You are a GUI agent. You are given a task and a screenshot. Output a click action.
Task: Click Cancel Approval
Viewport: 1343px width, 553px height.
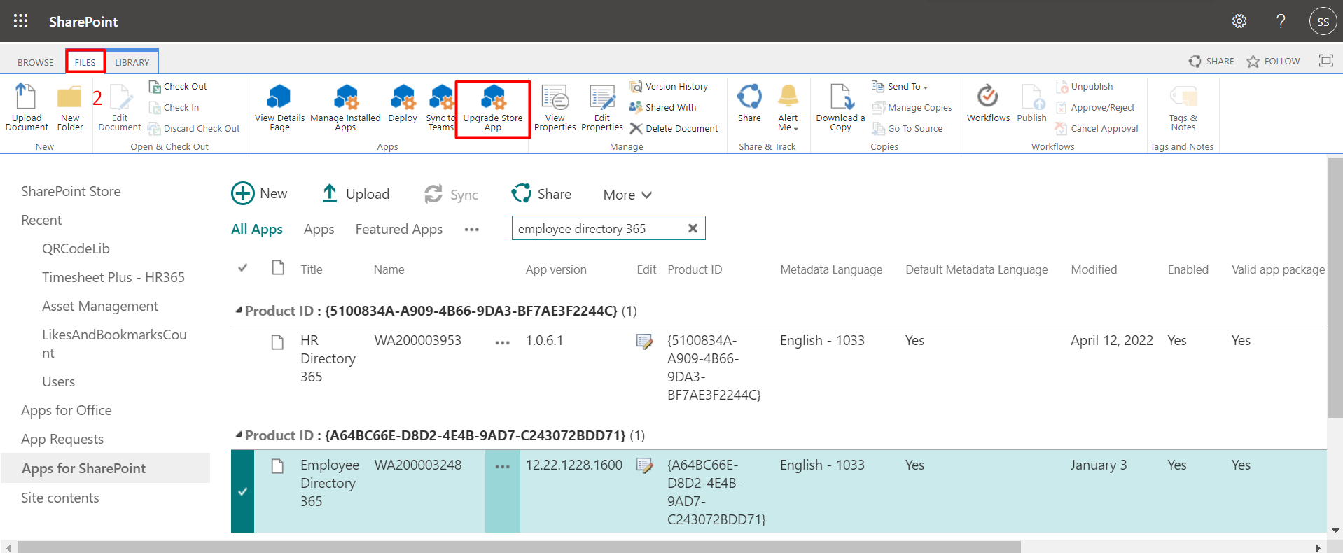[x=1097, y=128]
